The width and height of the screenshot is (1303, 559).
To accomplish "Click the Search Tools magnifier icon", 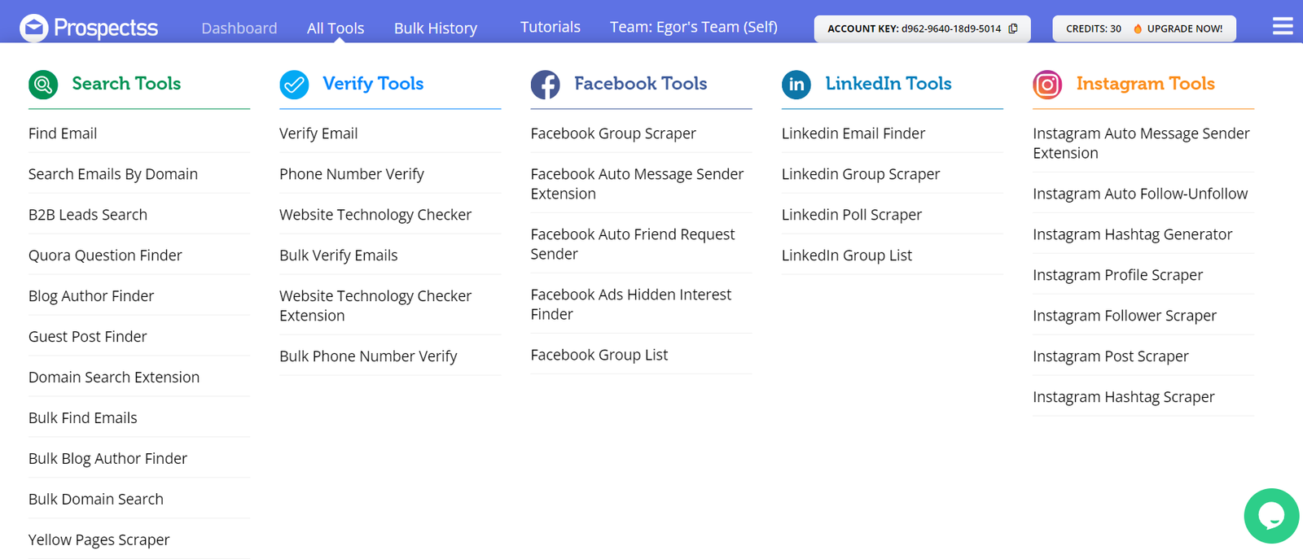I will (43, 84).
